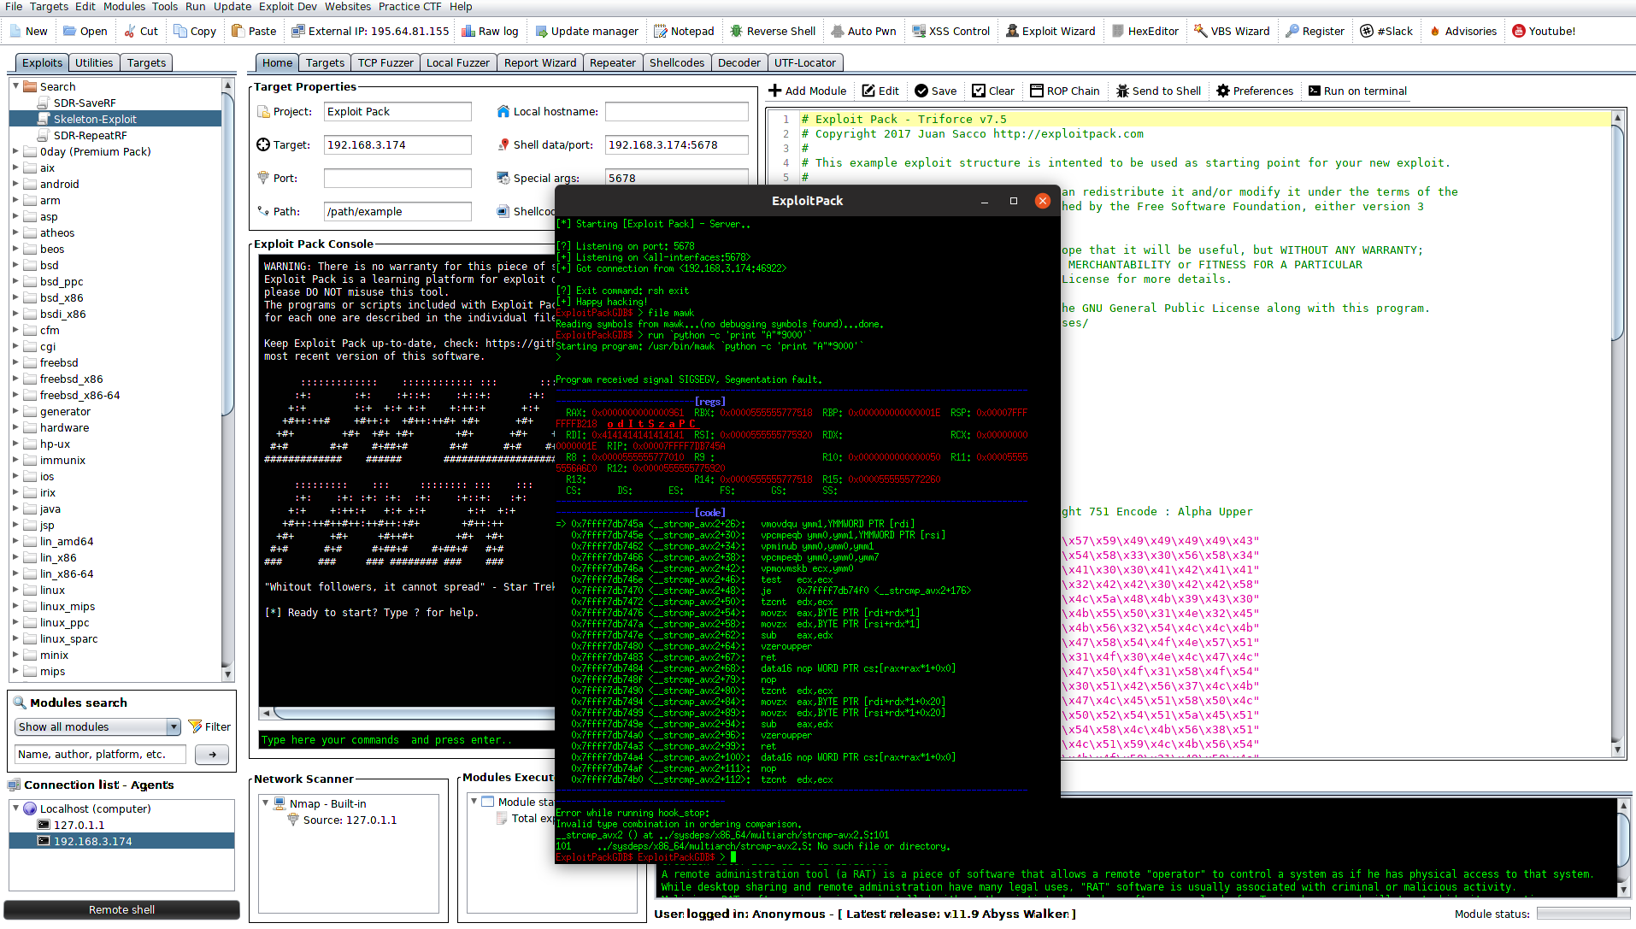The image size is (1636, 929).
Task: Open the Exploit Dev menu
Action: (287, 7)
